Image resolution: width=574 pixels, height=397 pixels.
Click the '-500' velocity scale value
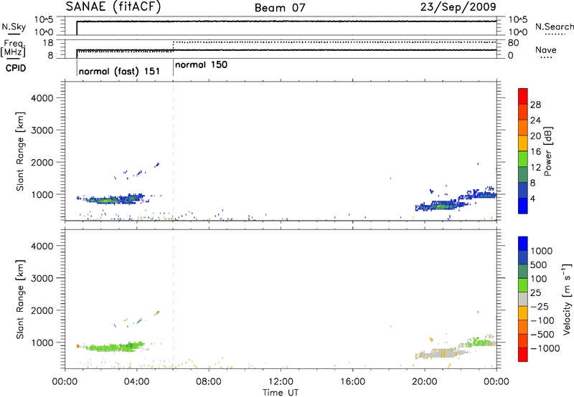pos(542,335)
